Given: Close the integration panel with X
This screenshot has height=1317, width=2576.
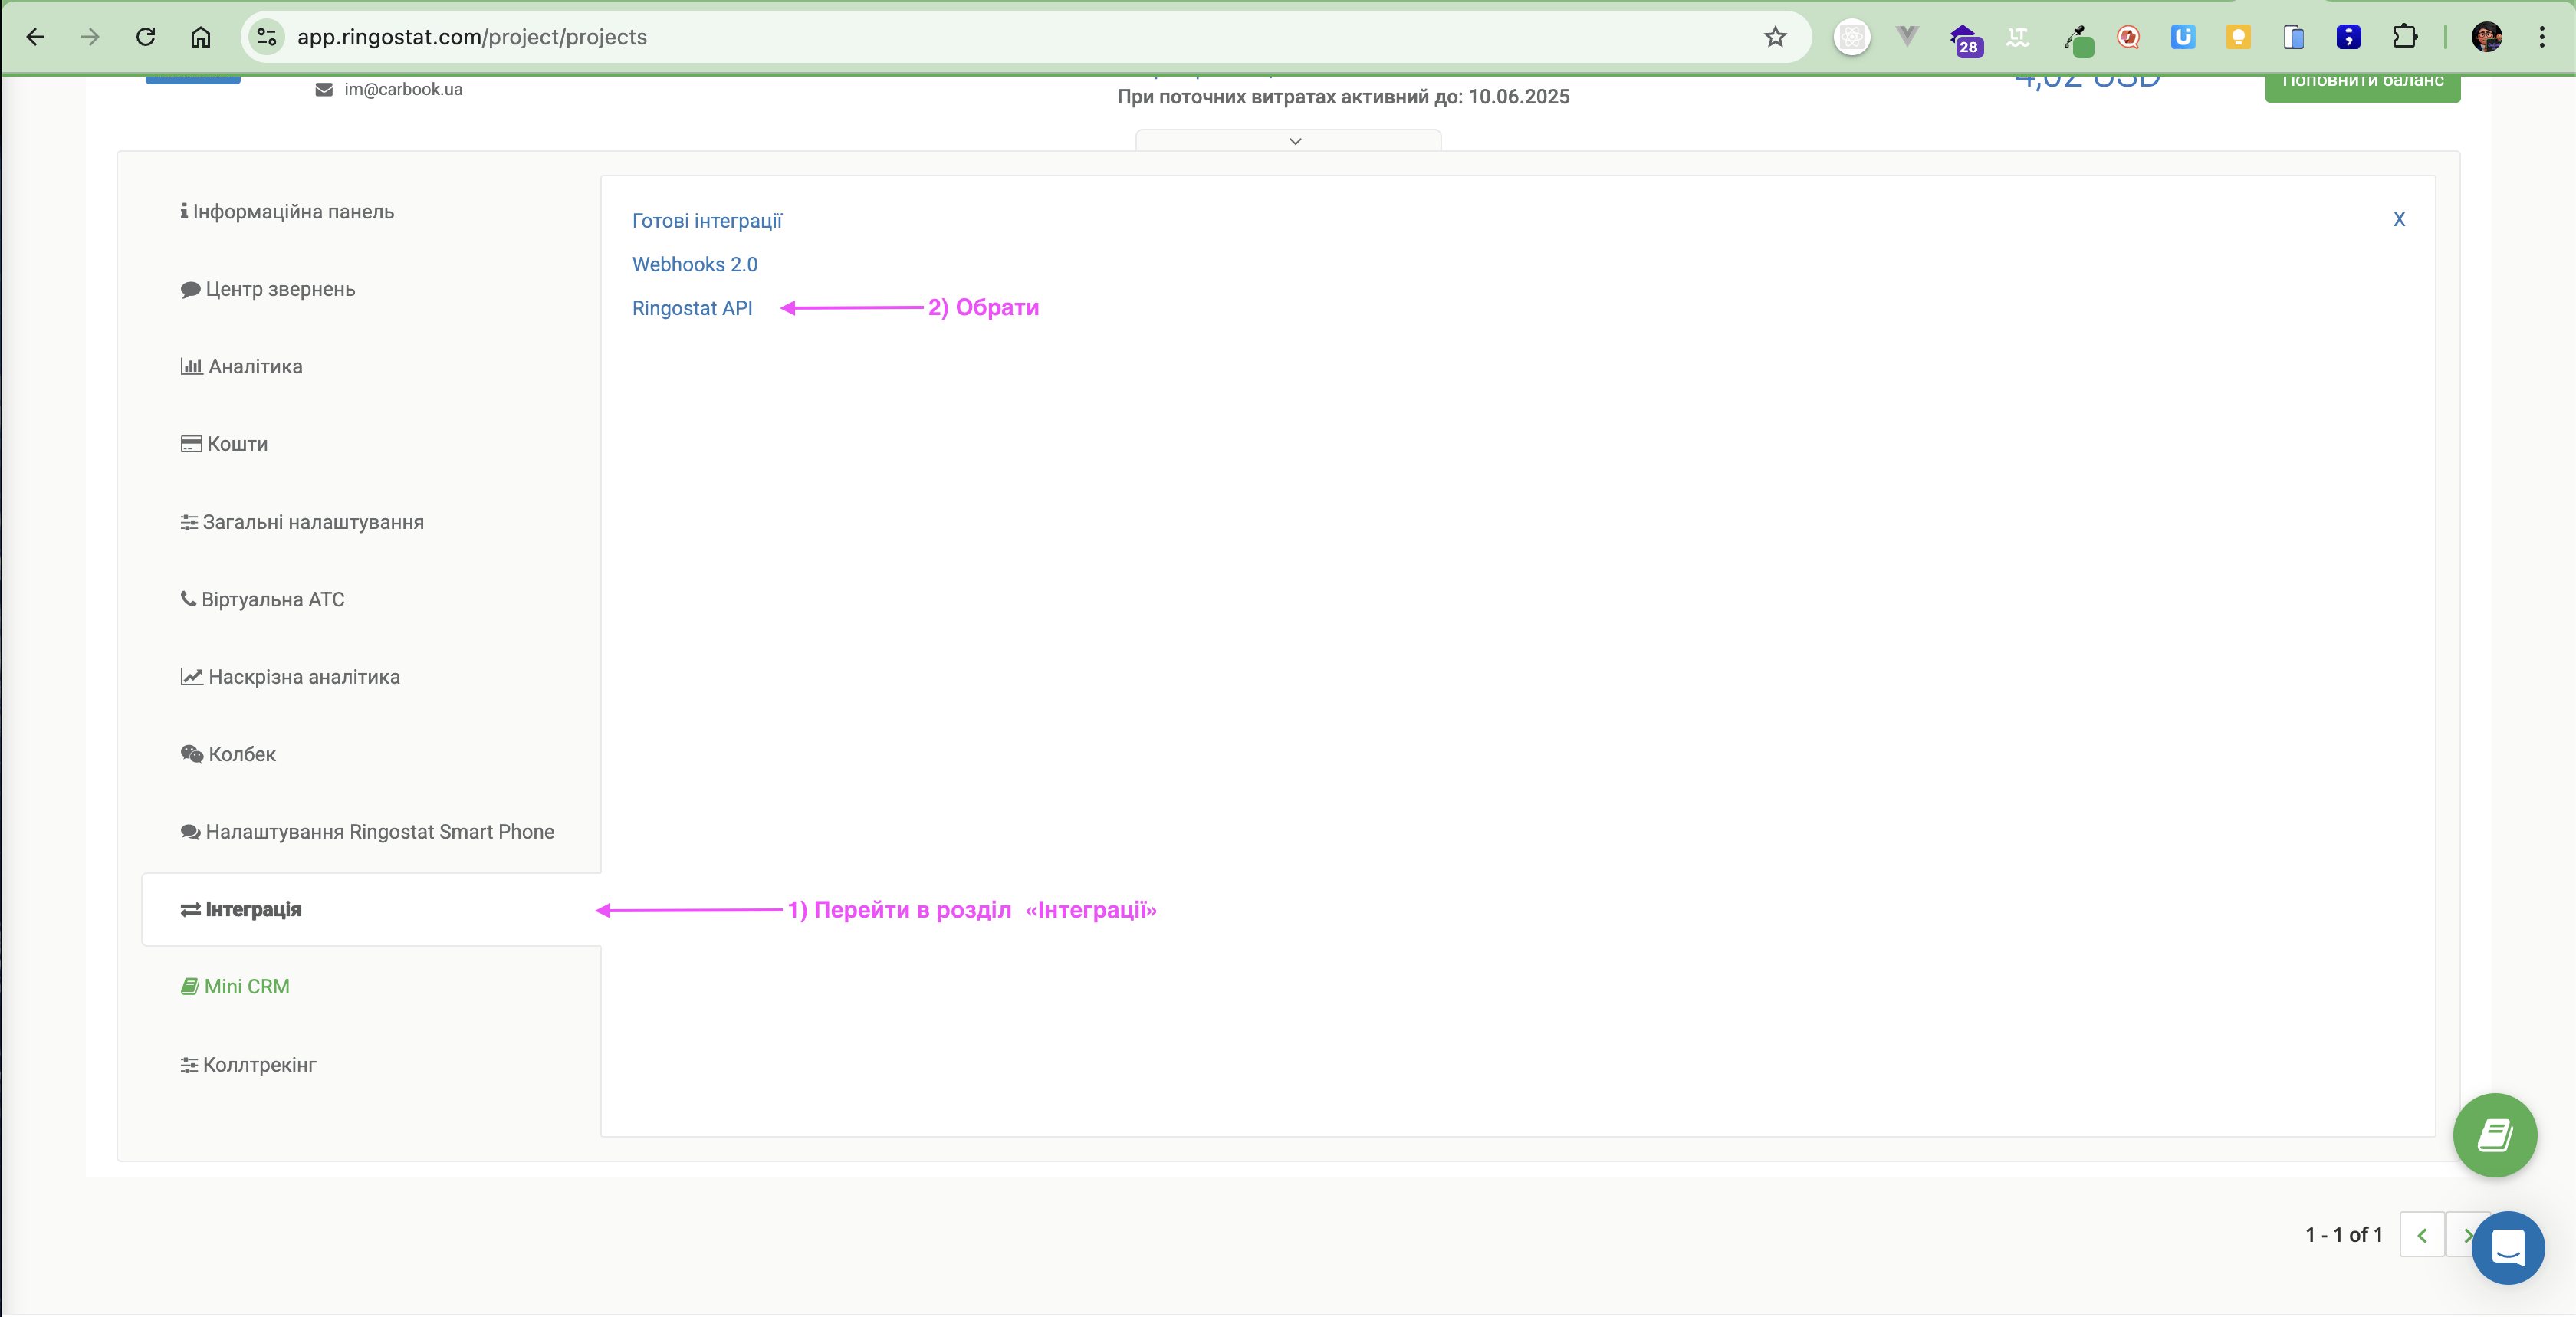Looking at the screenshot, I should tap(2398, 219).
